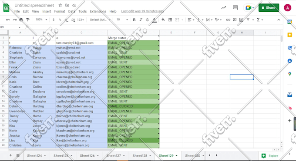The height and width of the screenshot is (161, 296).
Task: Open the Edit menu
Action: point(26,11)
